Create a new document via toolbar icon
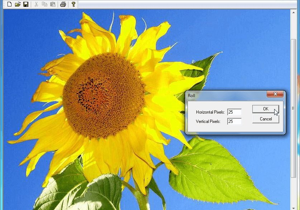 pyautogui.click(x=9, y=4)
